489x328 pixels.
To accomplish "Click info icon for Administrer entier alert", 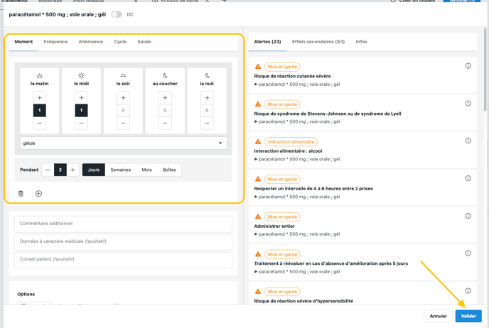I will point(468,216).
